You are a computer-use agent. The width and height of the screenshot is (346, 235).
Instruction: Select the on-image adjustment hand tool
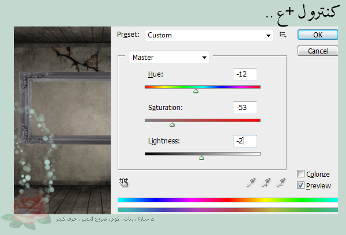point(124,182)
